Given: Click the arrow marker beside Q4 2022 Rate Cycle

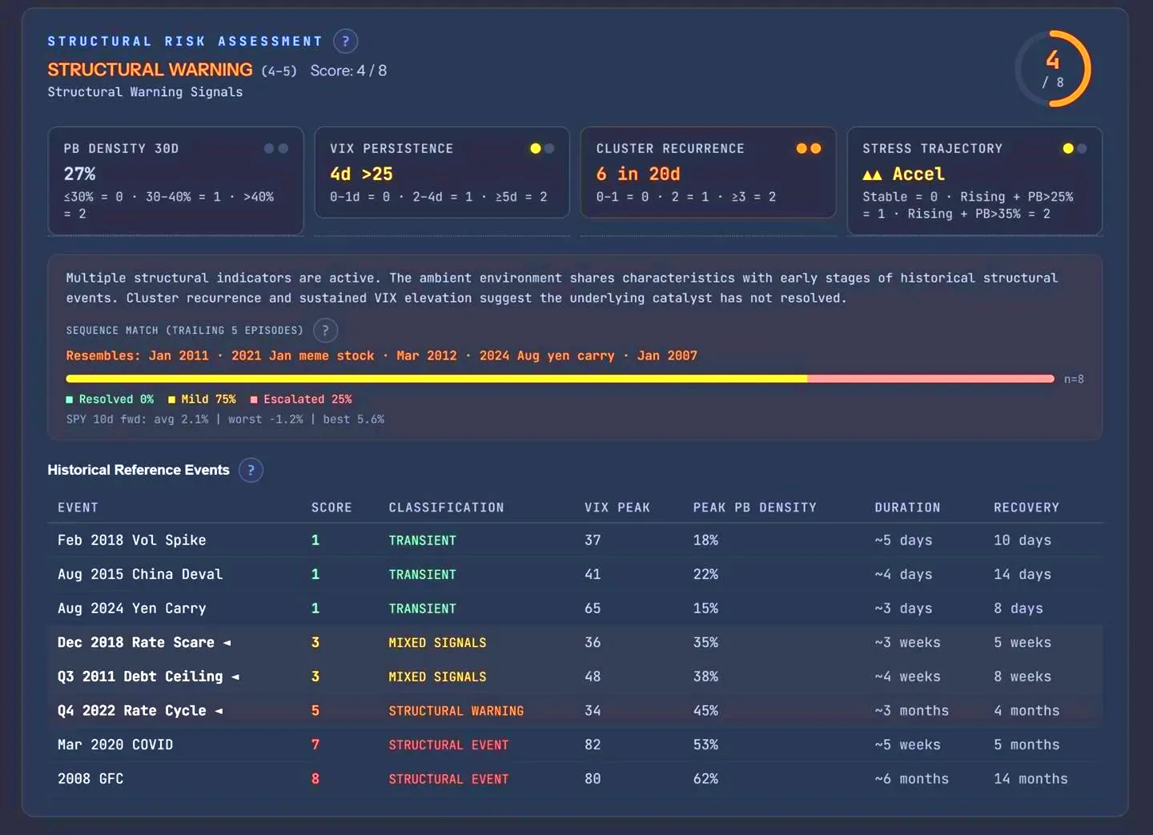Looking at the screenshot, I should pos(219,711).
